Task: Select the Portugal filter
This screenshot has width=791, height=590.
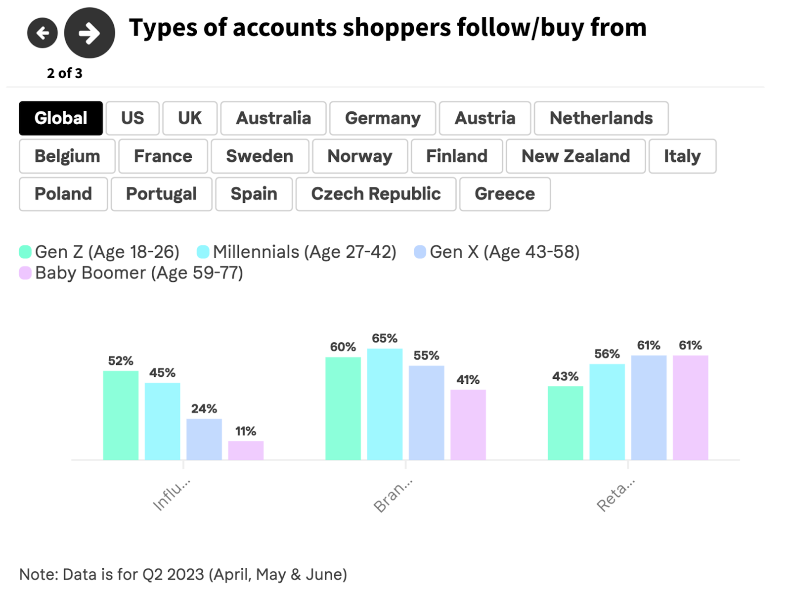Action: pos(161,194)
